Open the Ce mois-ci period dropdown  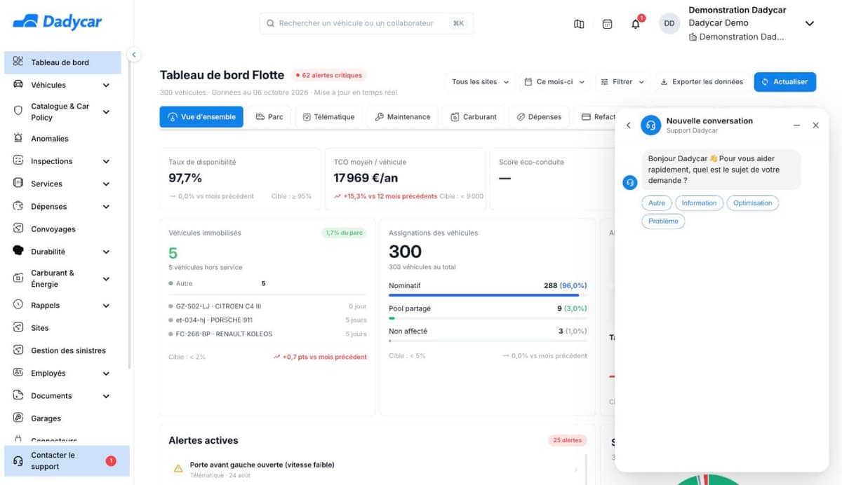(x=554, y=82)
